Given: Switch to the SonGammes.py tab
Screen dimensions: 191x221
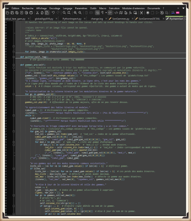Looking at the screenshot, I should click(x=121, y=19).
